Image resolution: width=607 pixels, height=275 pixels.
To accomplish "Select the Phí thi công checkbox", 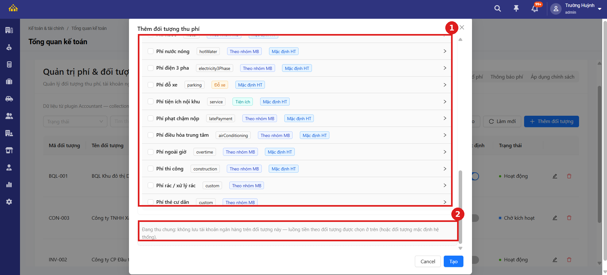I will [151, 169].
